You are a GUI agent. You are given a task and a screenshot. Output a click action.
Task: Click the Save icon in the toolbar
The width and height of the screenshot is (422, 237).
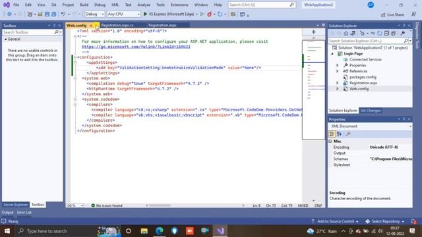[47, 14]
